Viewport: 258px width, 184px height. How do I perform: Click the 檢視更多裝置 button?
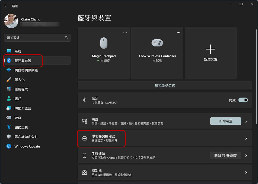click(165, 85)
